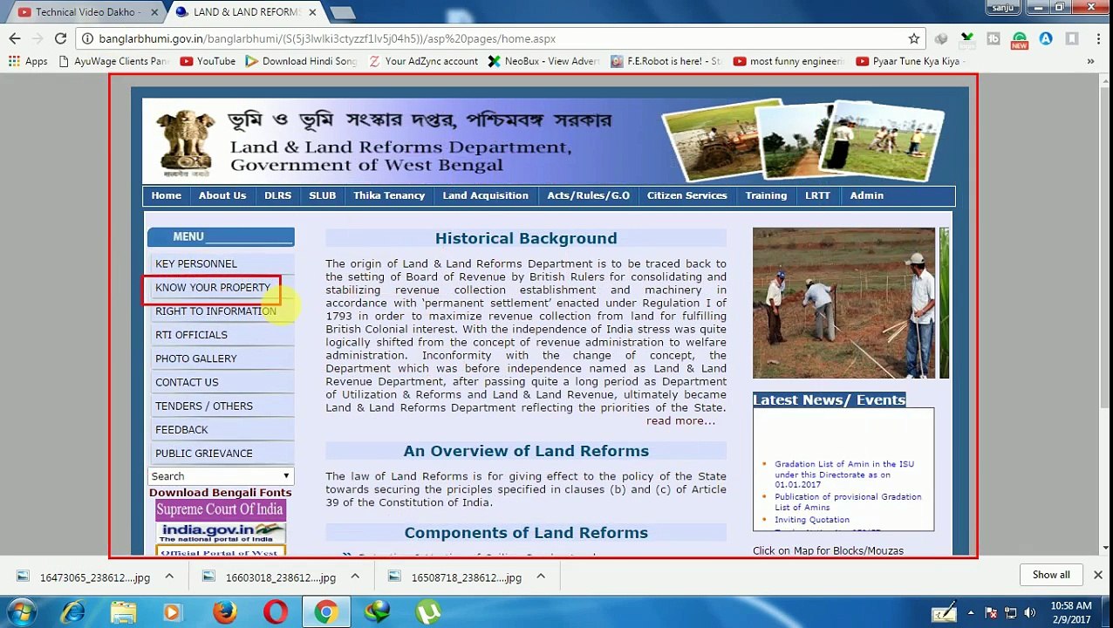Select KNOW YOUR PROPERTY in the side menu
Screen dimensions: 1113x628
(x=221, y=287)
